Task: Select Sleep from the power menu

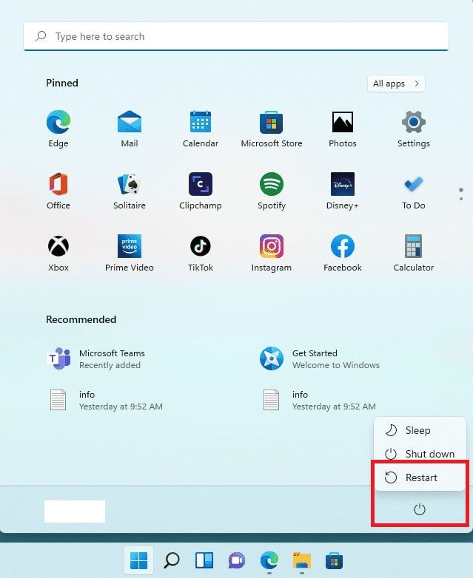Action: (x=420, y=430)
